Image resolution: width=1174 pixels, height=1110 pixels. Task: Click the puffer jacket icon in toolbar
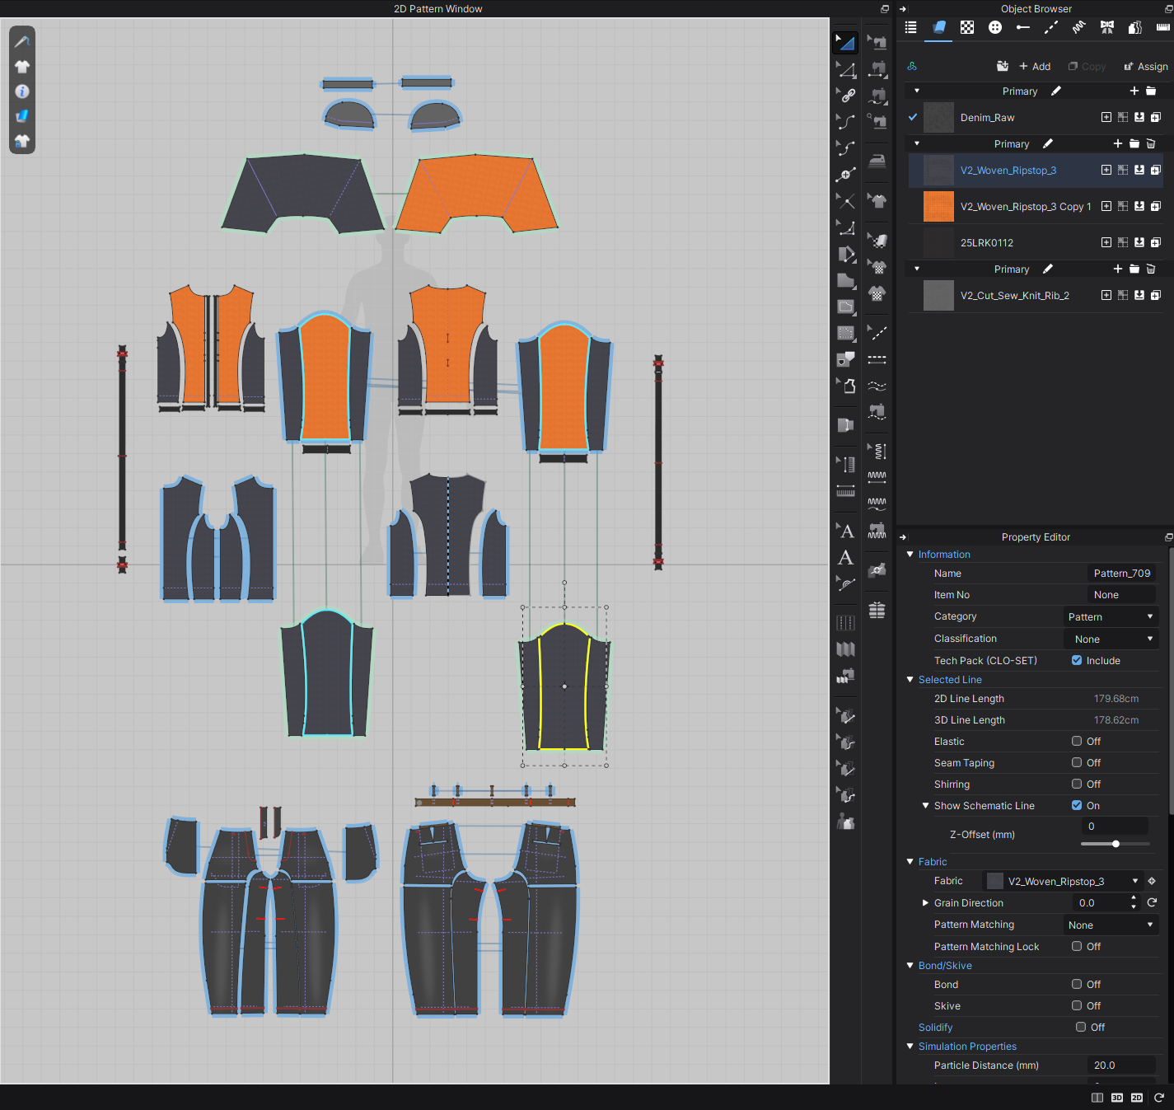coord(877,610)
